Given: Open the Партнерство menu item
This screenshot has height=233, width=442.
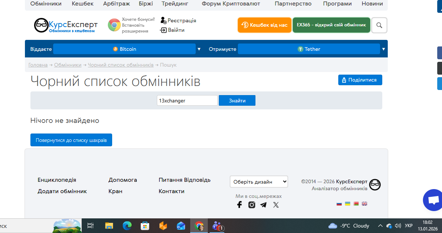Looking at the screenshot, I should 293,4.
